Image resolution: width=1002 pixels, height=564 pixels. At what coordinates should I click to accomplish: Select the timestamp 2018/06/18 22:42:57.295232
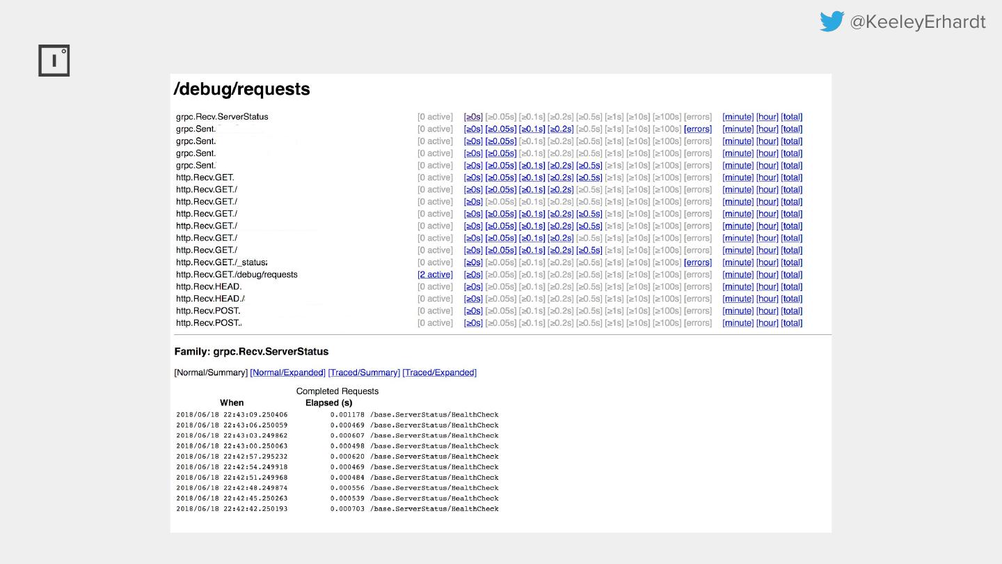point(232,457)
